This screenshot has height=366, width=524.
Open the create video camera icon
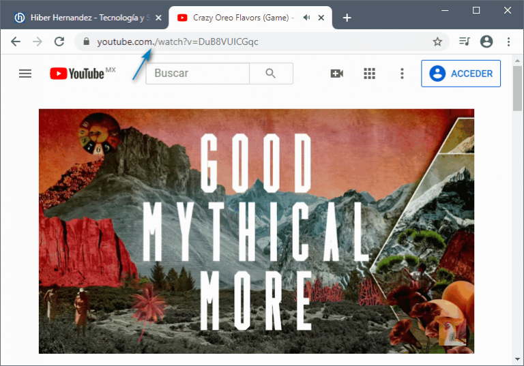pos(336,74)
